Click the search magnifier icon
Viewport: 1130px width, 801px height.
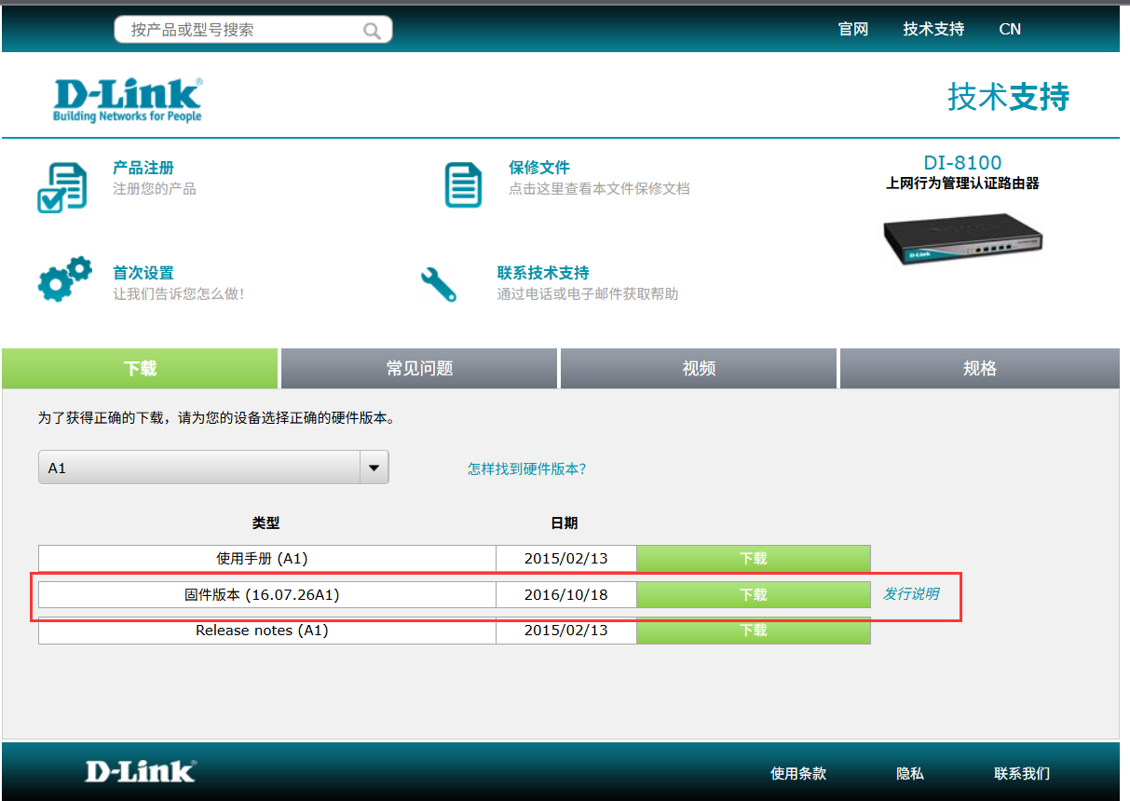click(372, 31)
